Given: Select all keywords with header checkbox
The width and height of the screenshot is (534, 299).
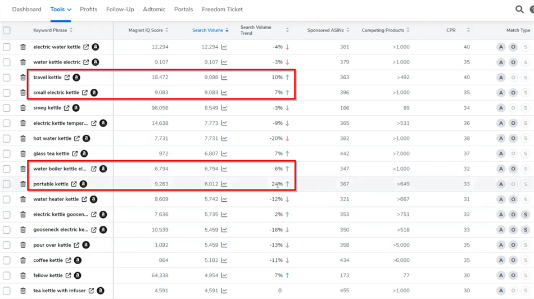Looking at the screenshot, I should click(7, 30).
